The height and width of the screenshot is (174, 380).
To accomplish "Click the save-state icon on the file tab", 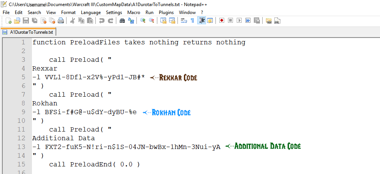I will tap(5, 32).
